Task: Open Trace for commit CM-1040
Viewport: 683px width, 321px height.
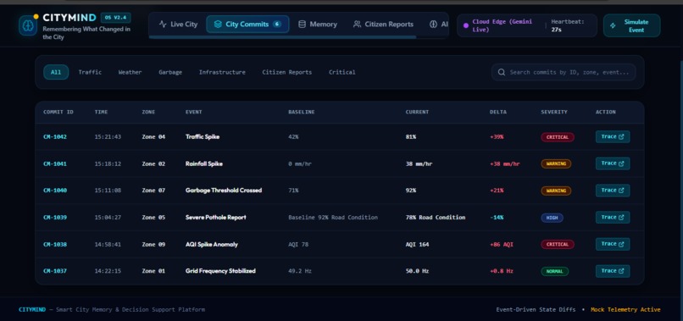Action: click(613, 191)
